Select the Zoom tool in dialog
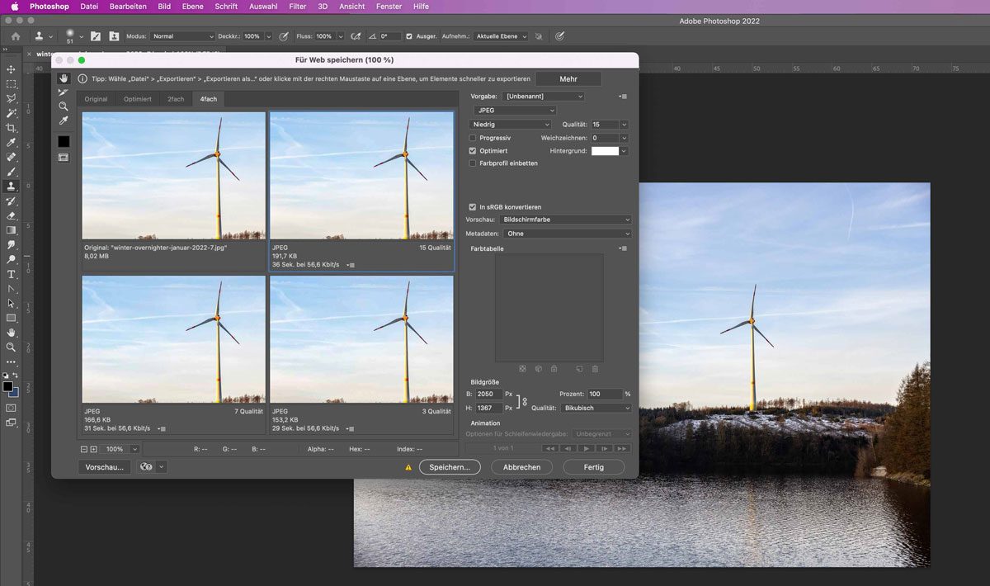This screenshot has height=586, width=990. point(64,106)
